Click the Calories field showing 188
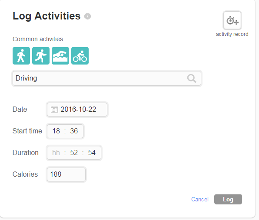 (x=66, y=175)
